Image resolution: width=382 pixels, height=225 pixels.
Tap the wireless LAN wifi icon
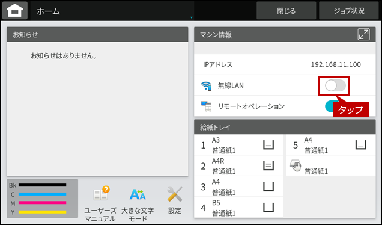[206, 86]
